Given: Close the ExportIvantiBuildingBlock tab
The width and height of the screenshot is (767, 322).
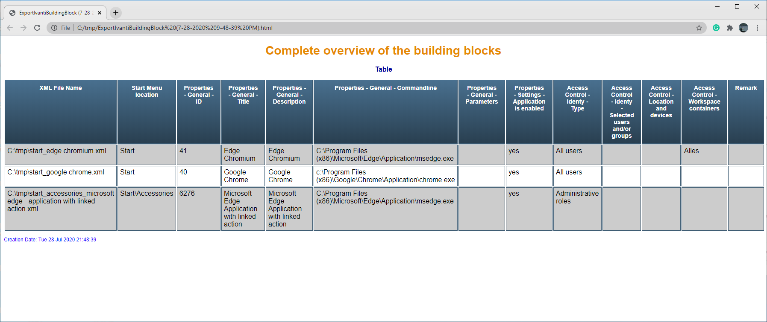Looking at the screenshot, I should [100, 13].
